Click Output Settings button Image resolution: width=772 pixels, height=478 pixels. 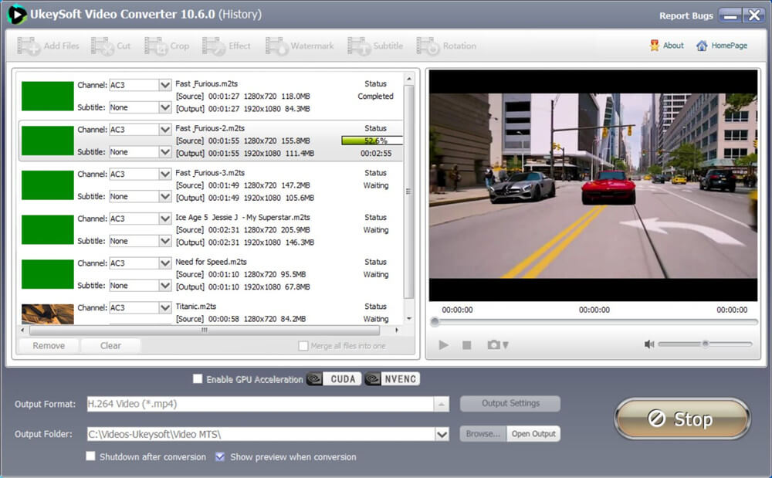[510, 403]
